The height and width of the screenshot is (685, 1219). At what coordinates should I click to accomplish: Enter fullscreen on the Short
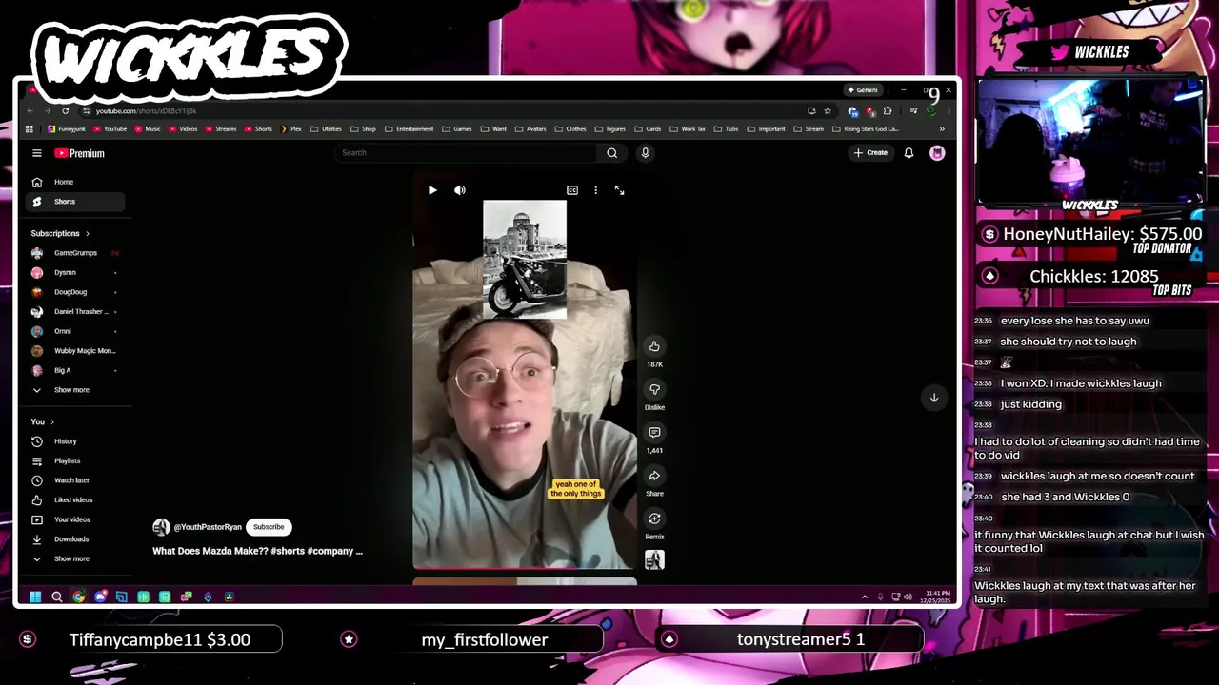coord(619,190)
